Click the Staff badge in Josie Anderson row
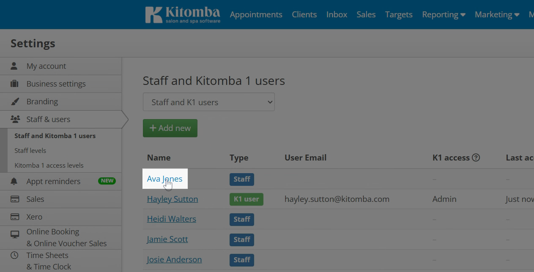Viewport: 534px width, 272px height. 242,260
